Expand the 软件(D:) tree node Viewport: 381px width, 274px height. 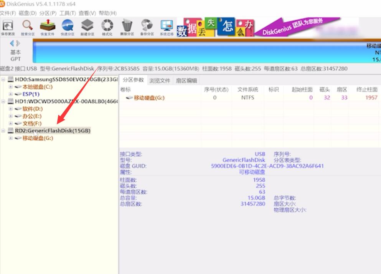click(x=10, y=109)
